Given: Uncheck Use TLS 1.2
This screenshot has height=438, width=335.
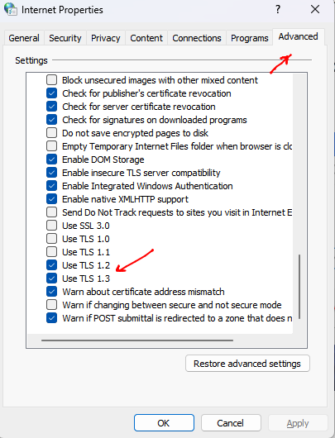Looking at the screenshot, I should [x=52, y=265].
